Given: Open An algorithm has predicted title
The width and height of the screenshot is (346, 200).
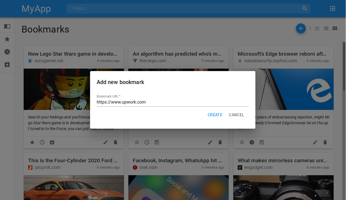Looking at the screenshot, I should click(x=177, y=54).
